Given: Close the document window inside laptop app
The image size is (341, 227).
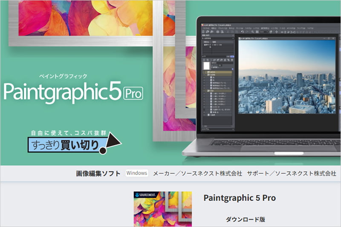Looking at the screenshot, I should pyautogui.click(x=333, y=38).
